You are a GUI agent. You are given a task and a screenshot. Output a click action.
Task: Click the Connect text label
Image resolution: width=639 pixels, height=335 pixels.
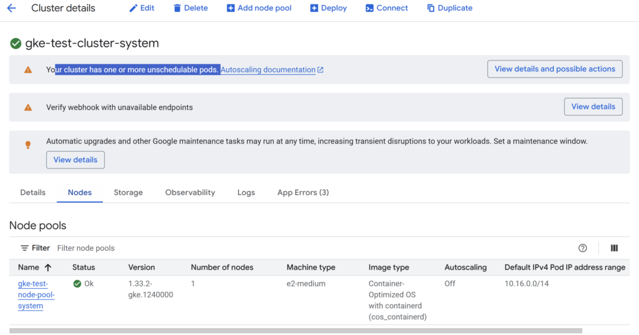point(392,8)
